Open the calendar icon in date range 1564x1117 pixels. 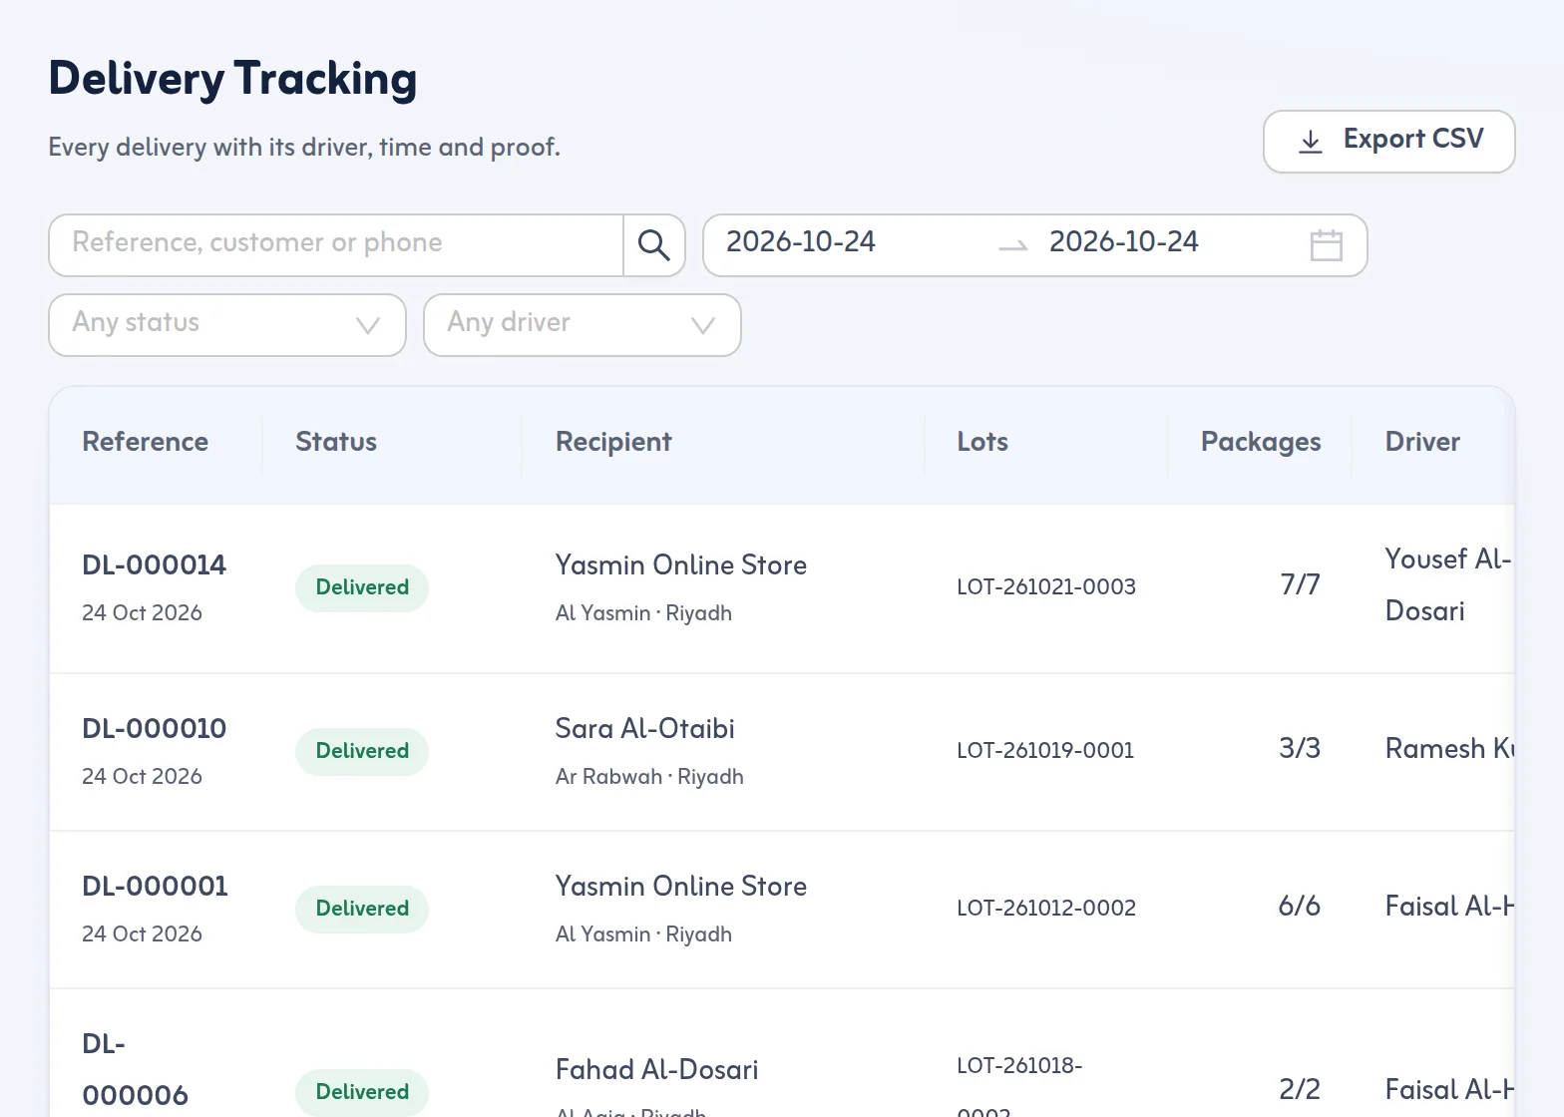(x=1326, y=245)
